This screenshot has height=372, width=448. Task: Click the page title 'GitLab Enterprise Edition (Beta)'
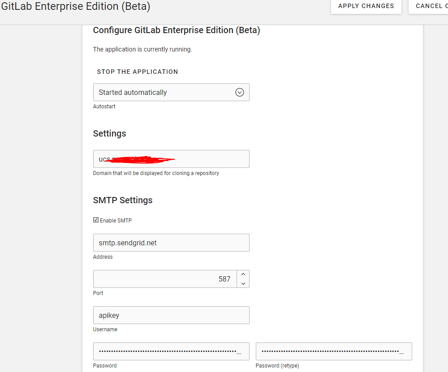(x=76, y=6)
